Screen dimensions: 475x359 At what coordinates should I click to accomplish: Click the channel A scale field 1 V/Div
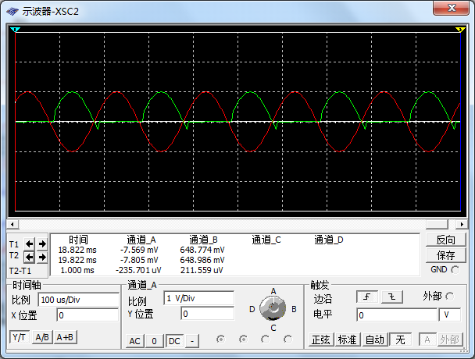(198, 298)
